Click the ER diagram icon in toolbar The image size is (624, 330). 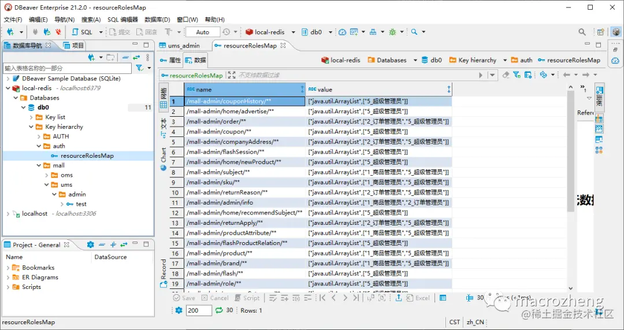coord(373,32)
